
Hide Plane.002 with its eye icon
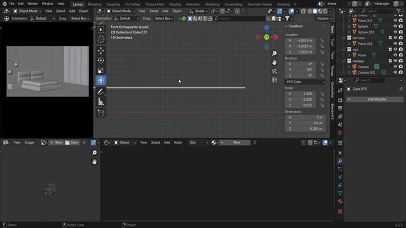[x=395, y=20]
